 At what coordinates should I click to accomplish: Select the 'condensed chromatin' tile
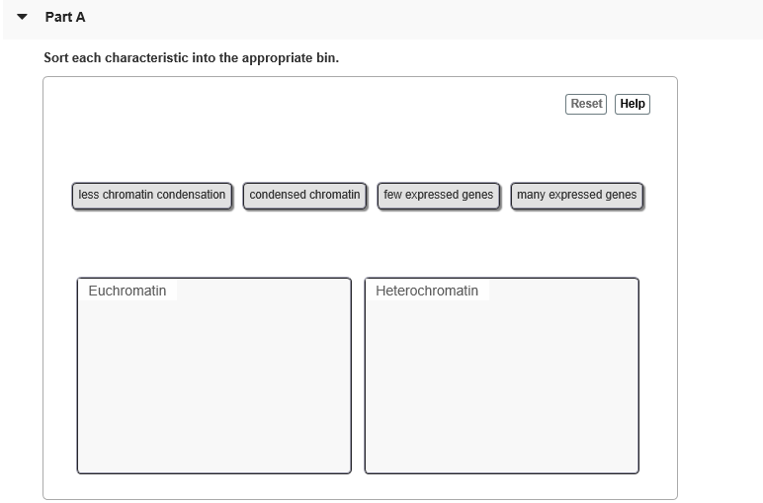point(304,196)
